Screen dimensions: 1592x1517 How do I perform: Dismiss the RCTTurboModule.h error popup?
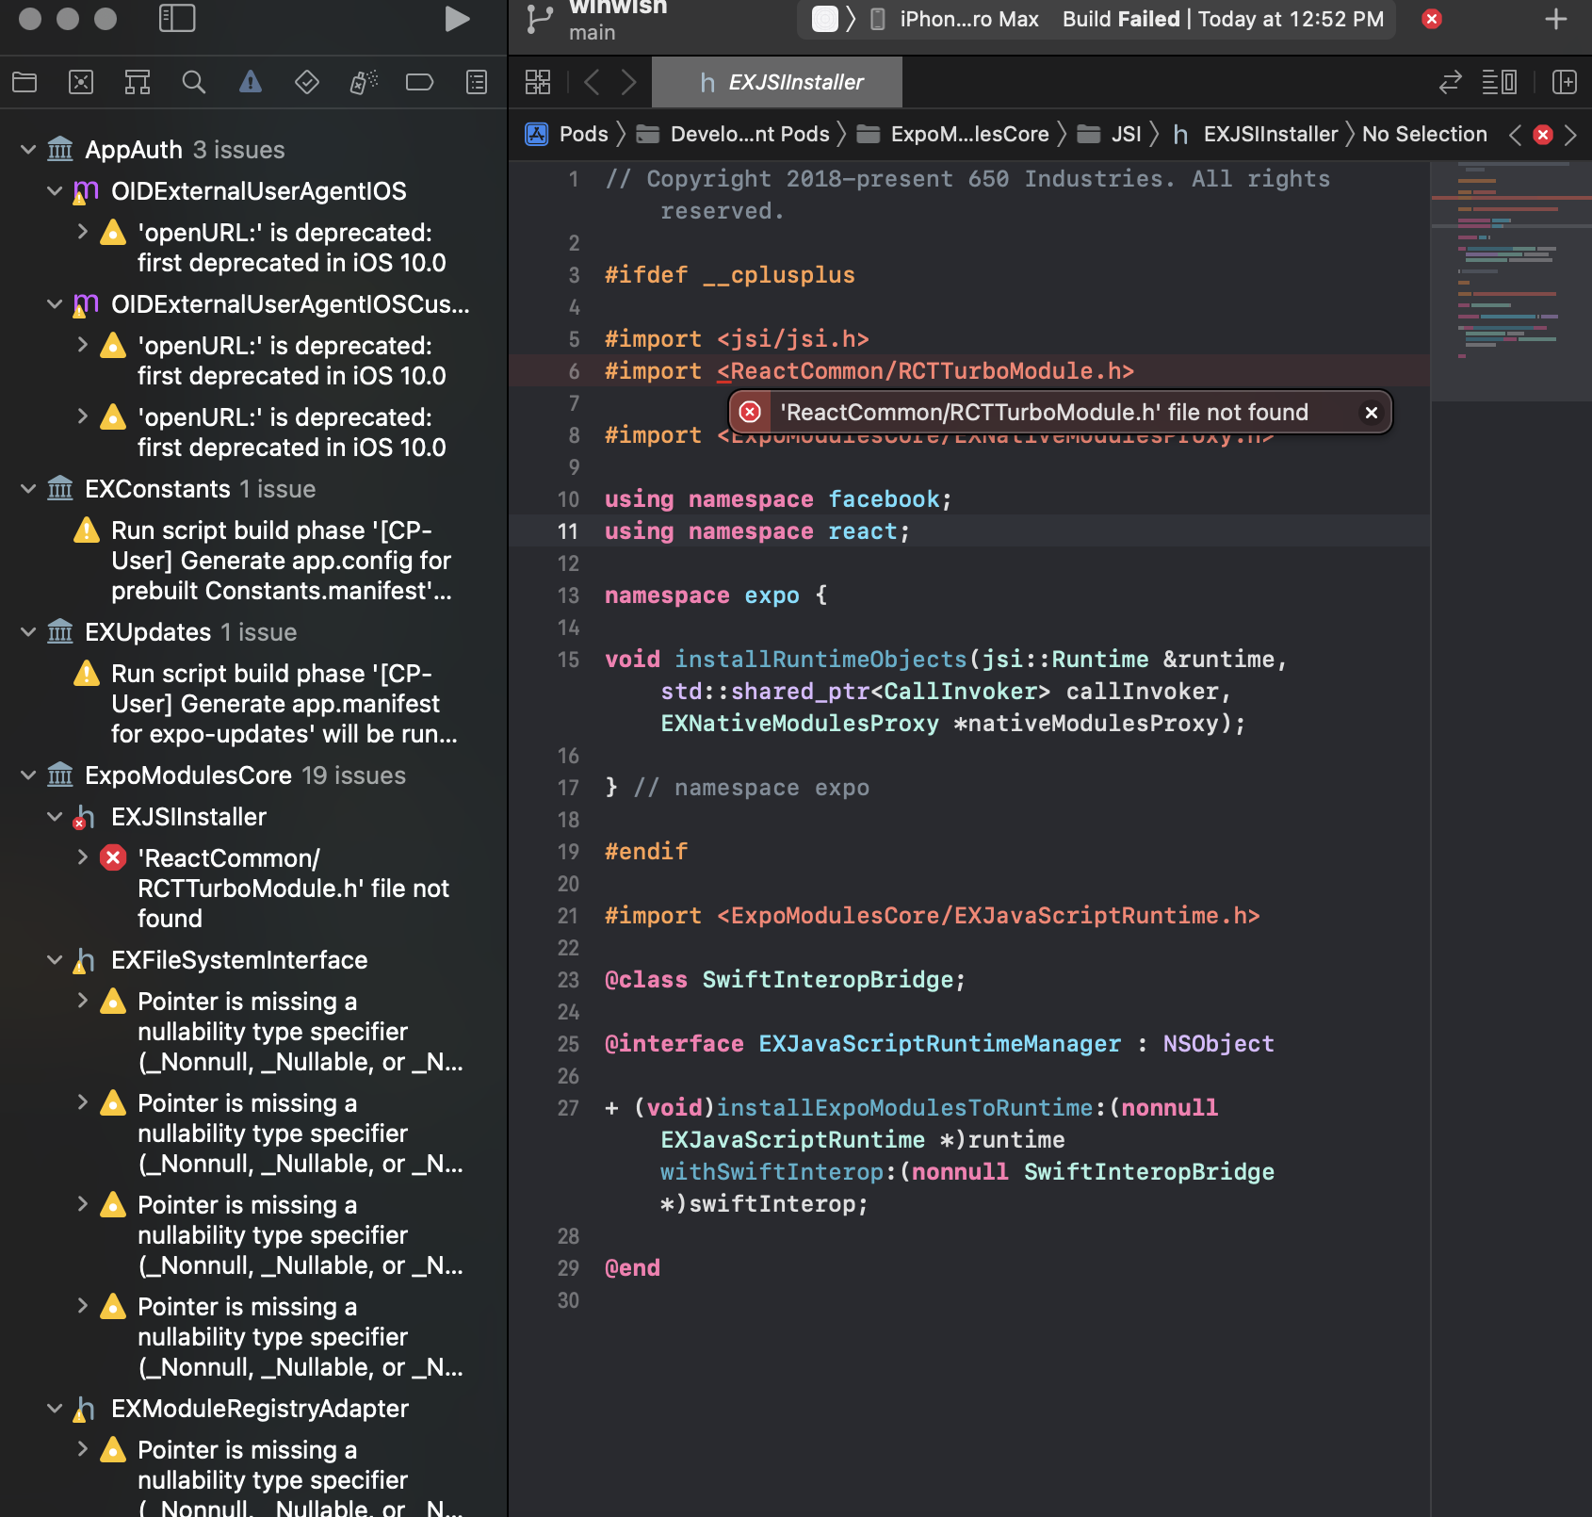click(x=1372, y=412)
